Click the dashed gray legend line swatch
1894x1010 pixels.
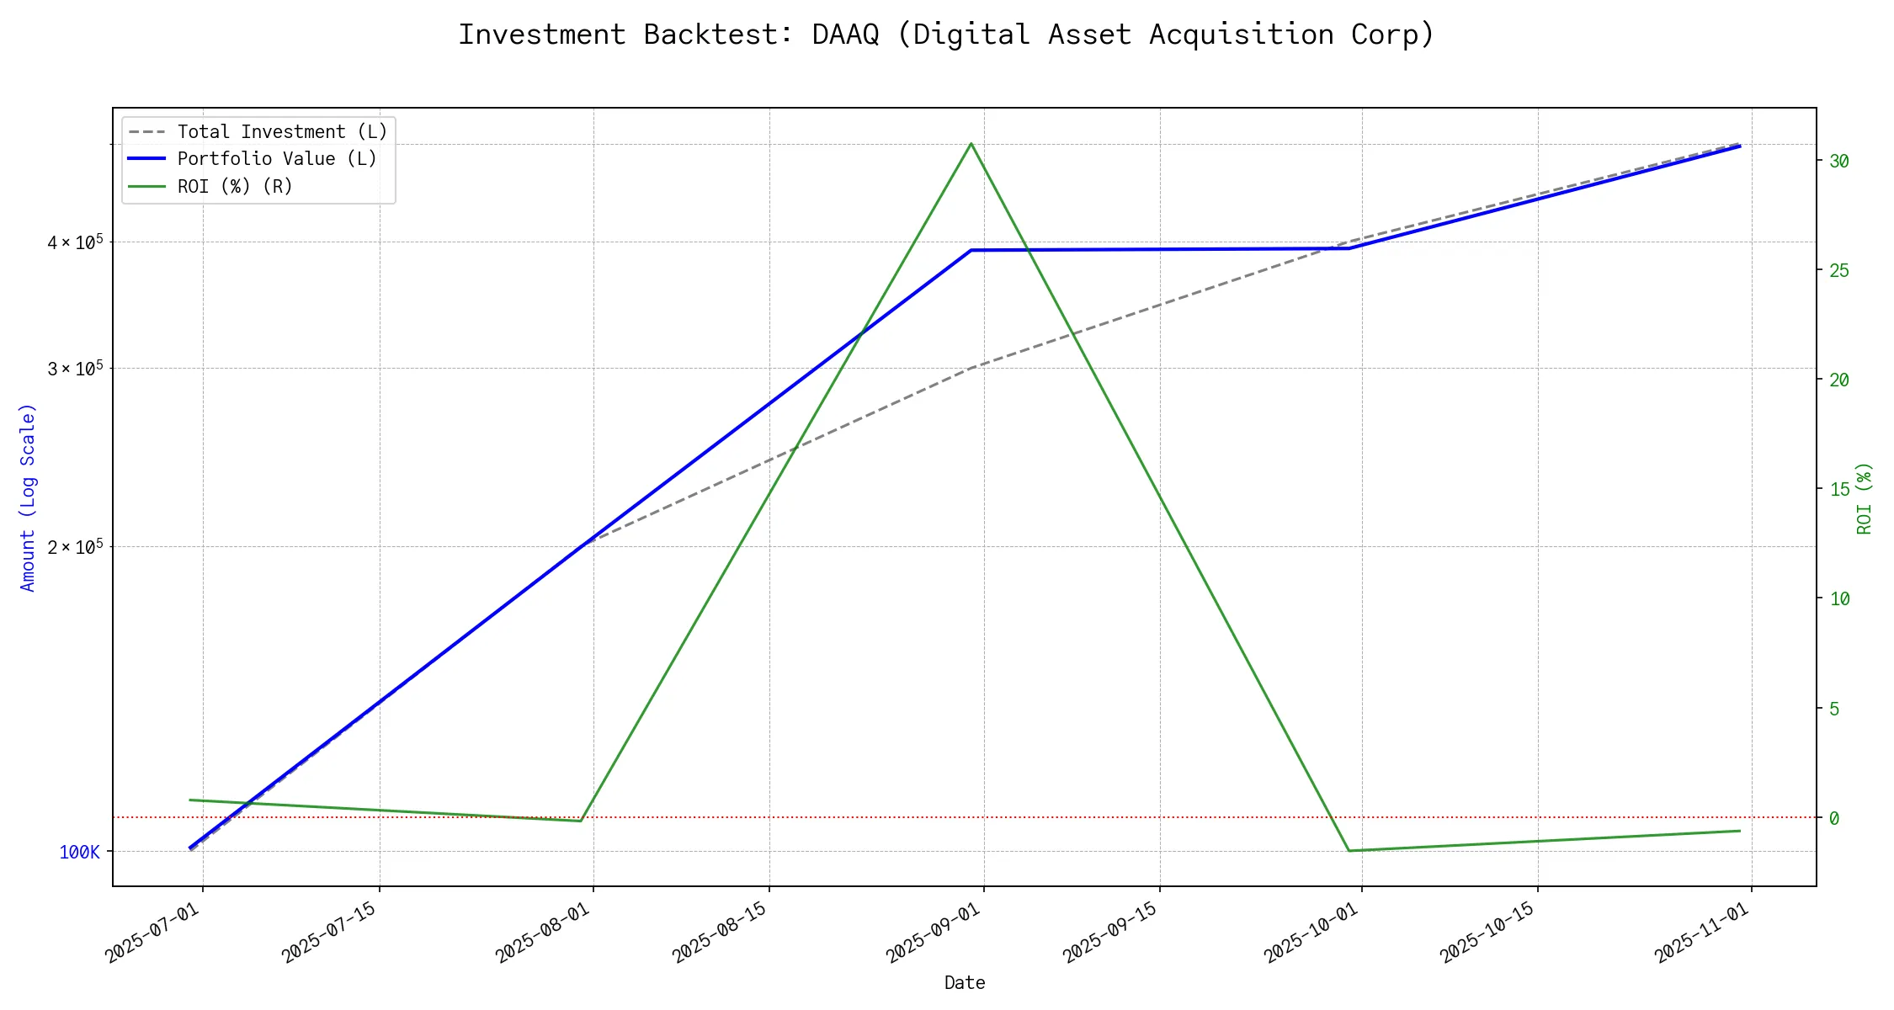click(146, 132)
